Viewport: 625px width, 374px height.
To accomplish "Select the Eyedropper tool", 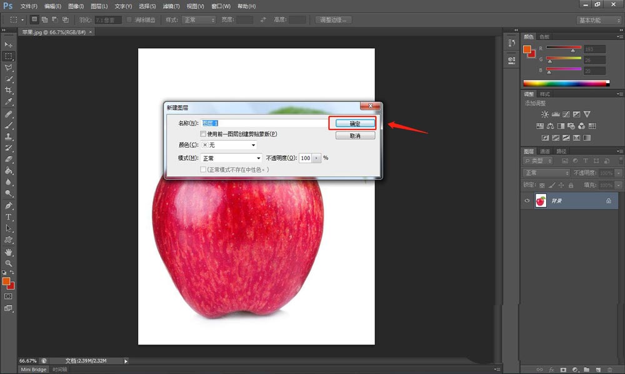I will coord(8,102).
